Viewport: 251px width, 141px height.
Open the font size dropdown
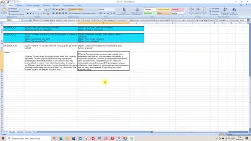click(43, 9)
